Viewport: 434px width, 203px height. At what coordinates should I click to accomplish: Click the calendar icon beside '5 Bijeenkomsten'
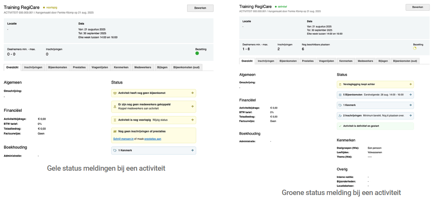click(x=340, y=95)
